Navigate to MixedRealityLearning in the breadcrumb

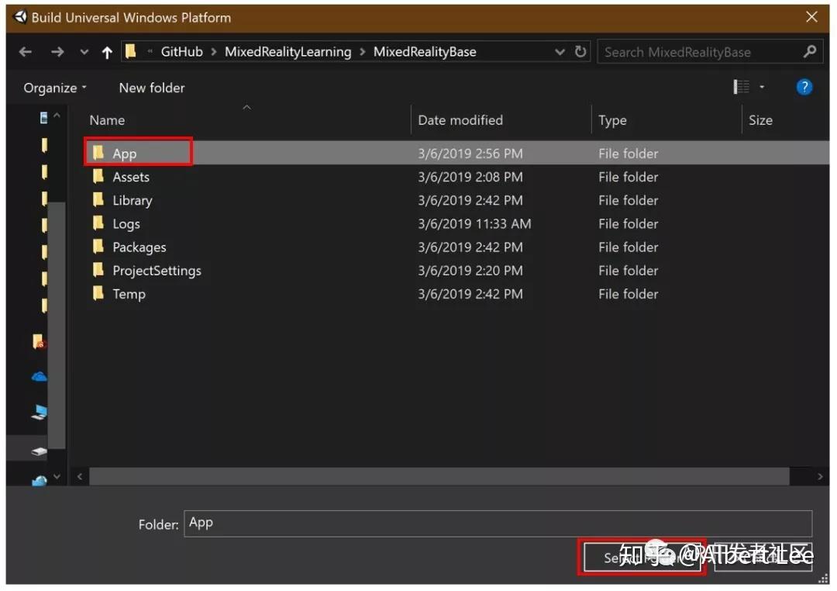pyautogui.click(x=288, y=51)
